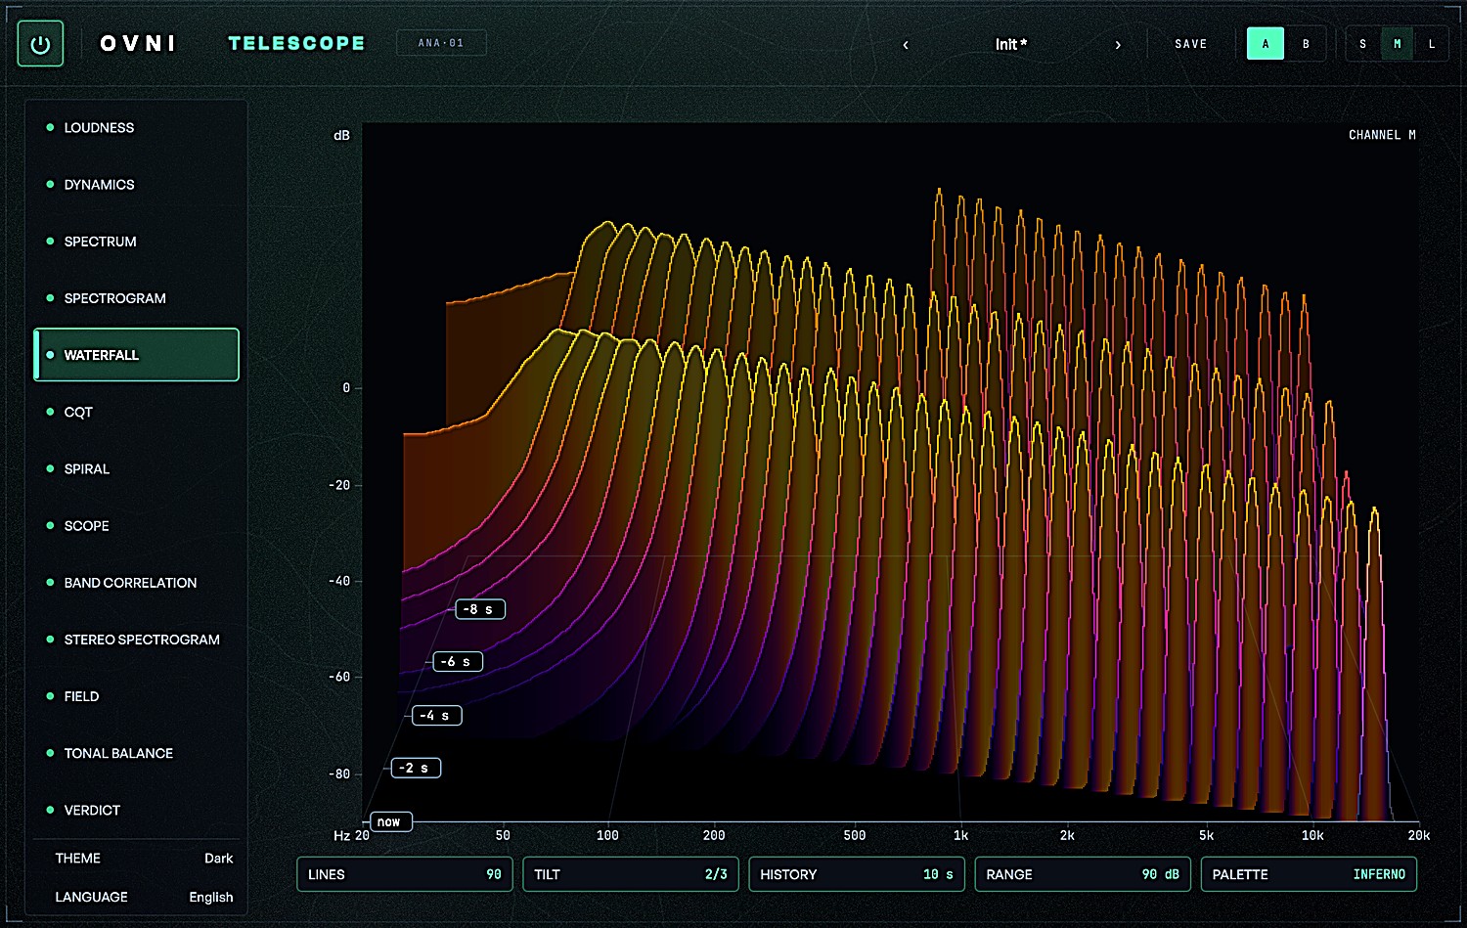Screen dimensions: 1467x928
Task: Change the Lines value 90
Action: (405, 874)
